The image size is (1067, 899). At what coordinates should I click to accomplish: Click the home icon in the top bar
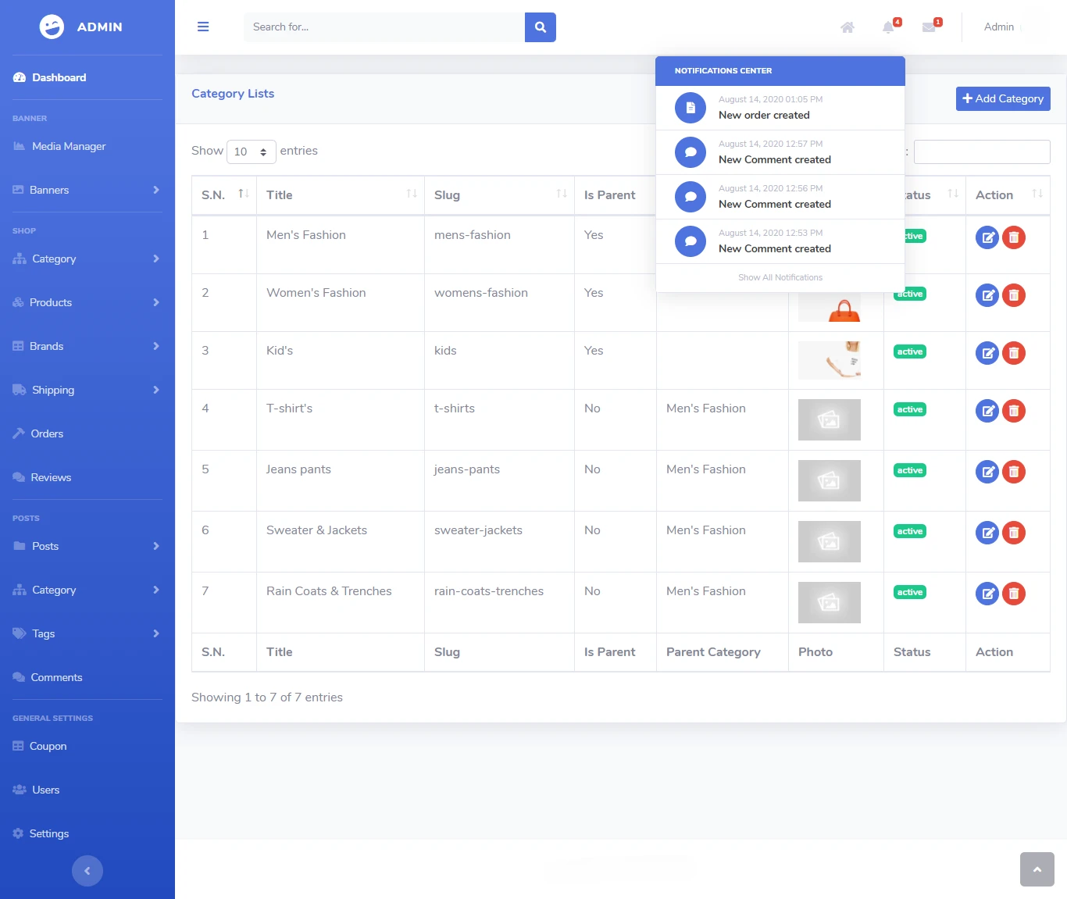click(x=848, y=27)
